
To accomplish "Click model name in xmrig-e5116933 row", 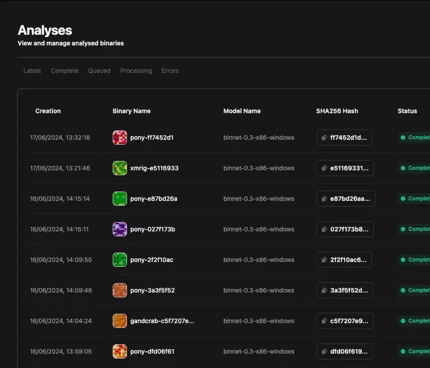I will (259, 168).
